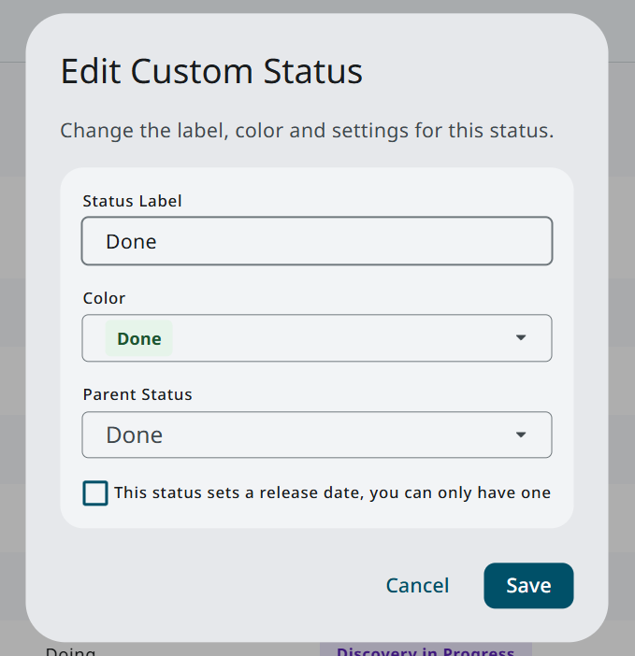635x656 pixels.
Task: Click the "Status Label" field caption
Action: point(132,201)
